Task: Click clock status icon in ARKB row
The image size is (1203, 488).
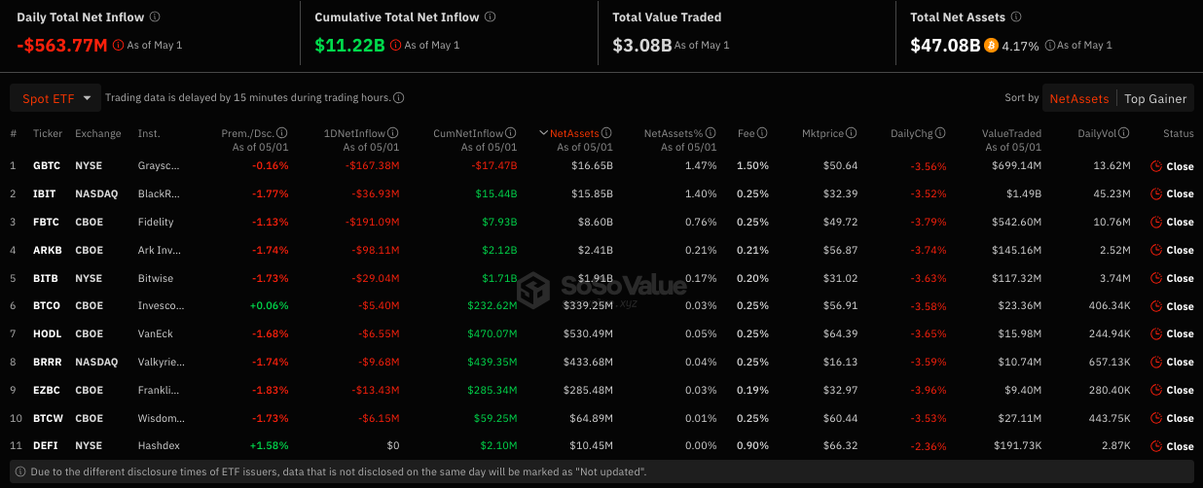Action: tap(1156, 250)
